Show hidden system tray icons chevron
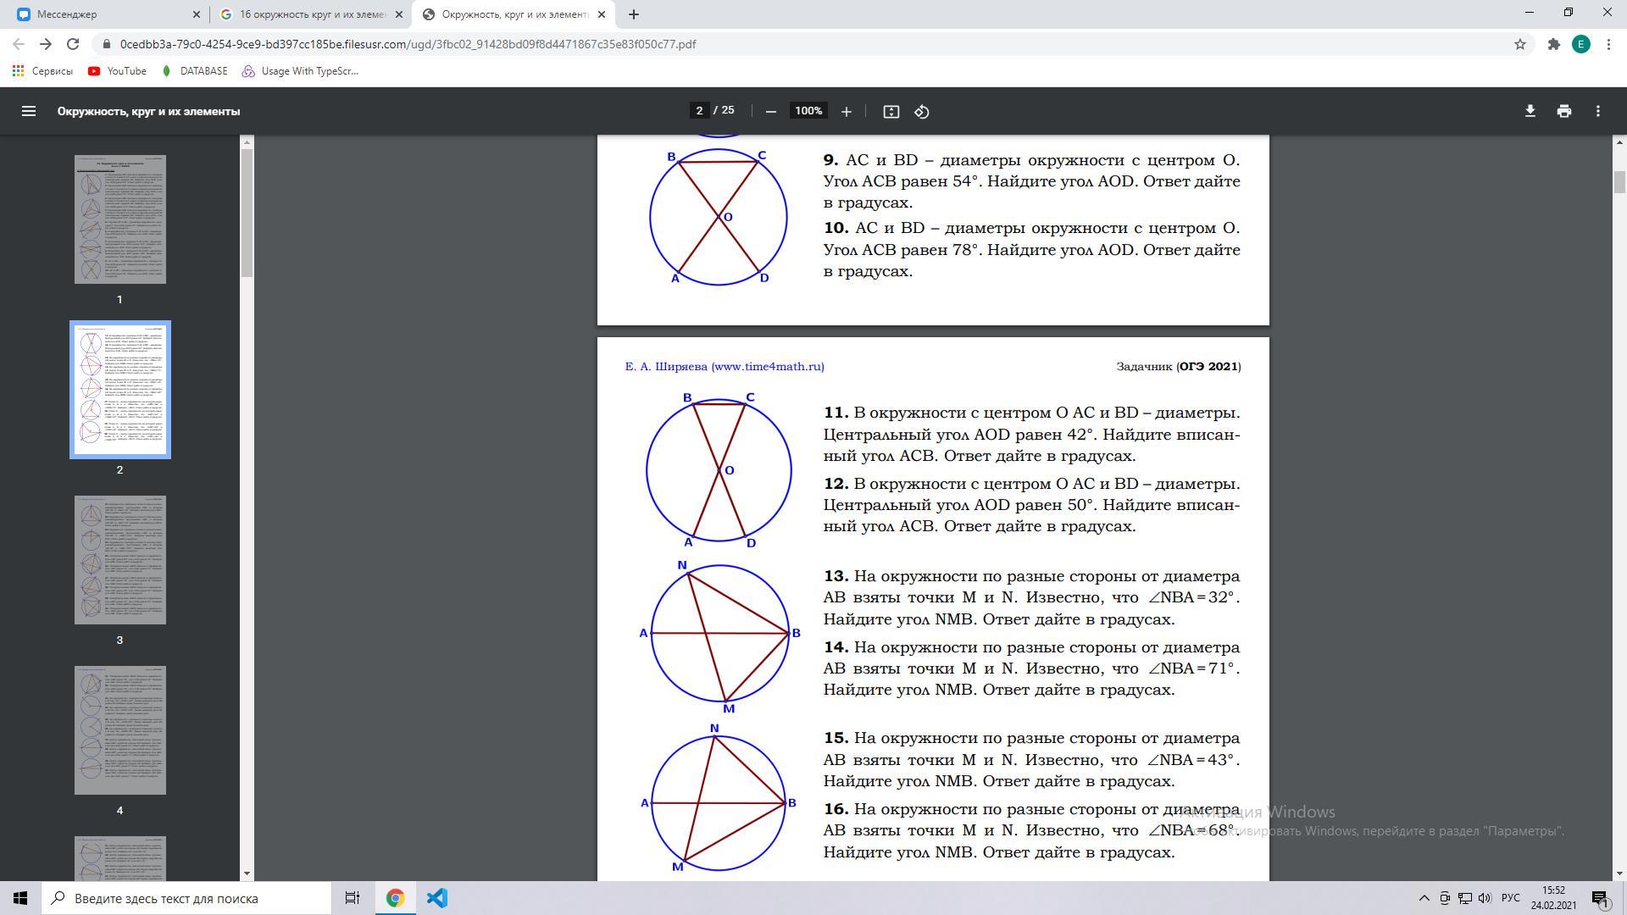1627x915 pixels. pos(1424,898)
